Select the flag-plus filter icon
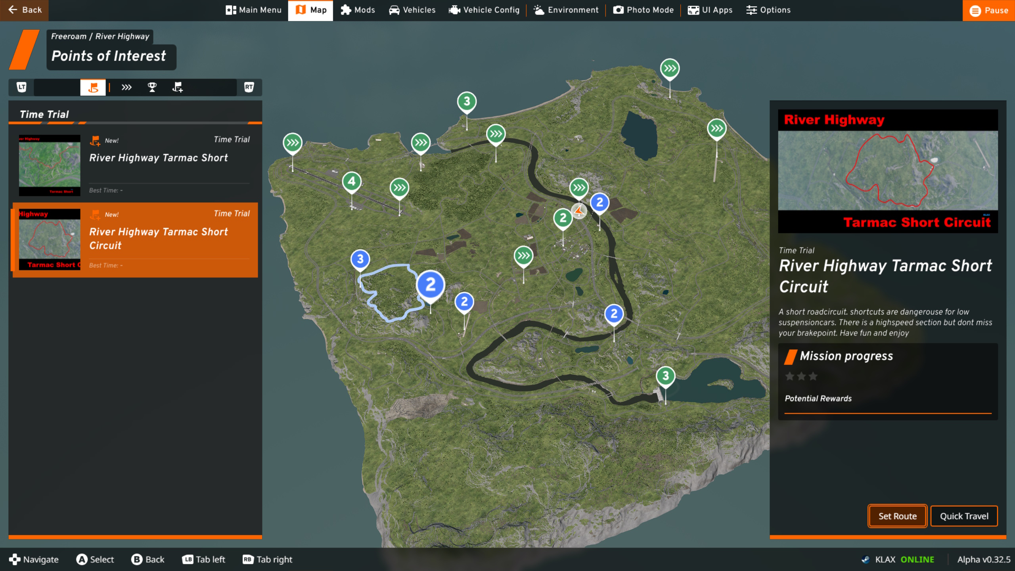 [177, 87]
